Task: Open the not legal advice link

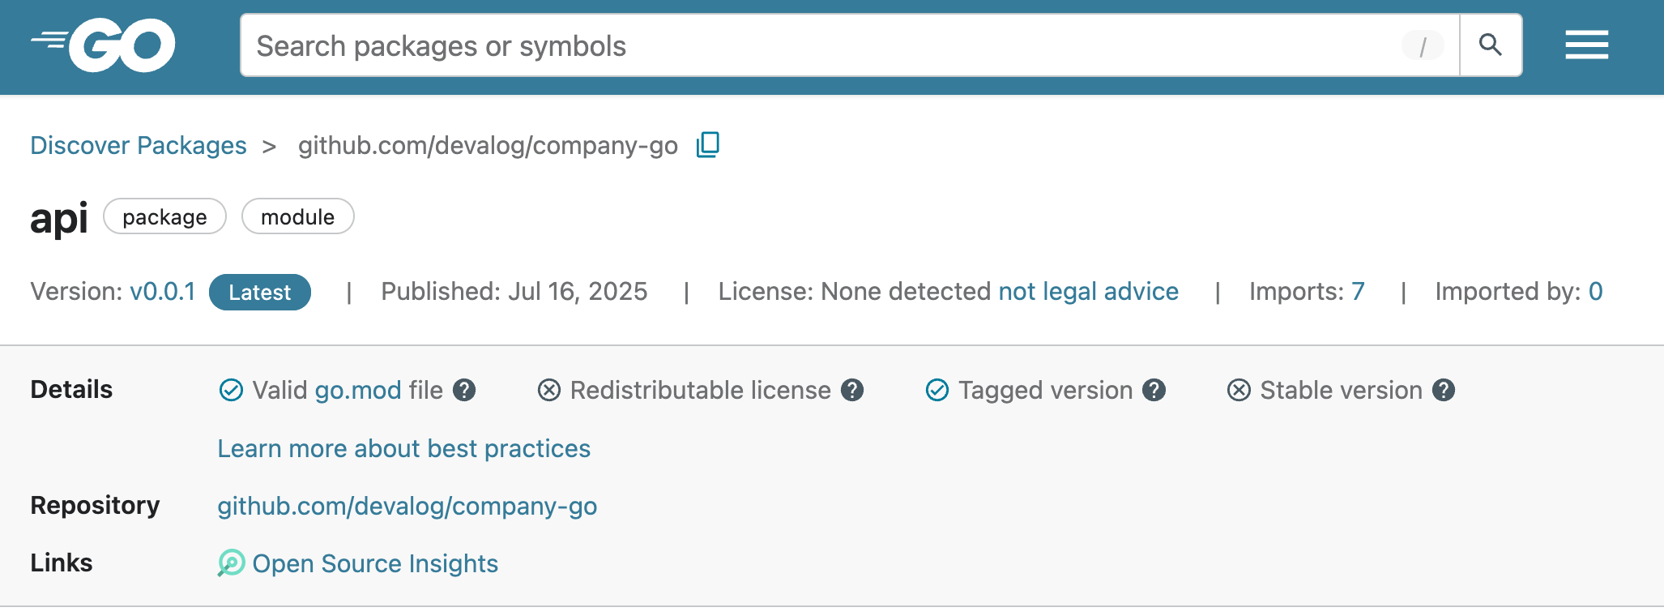Action: pyautogui.click(x=1087, y=292)
